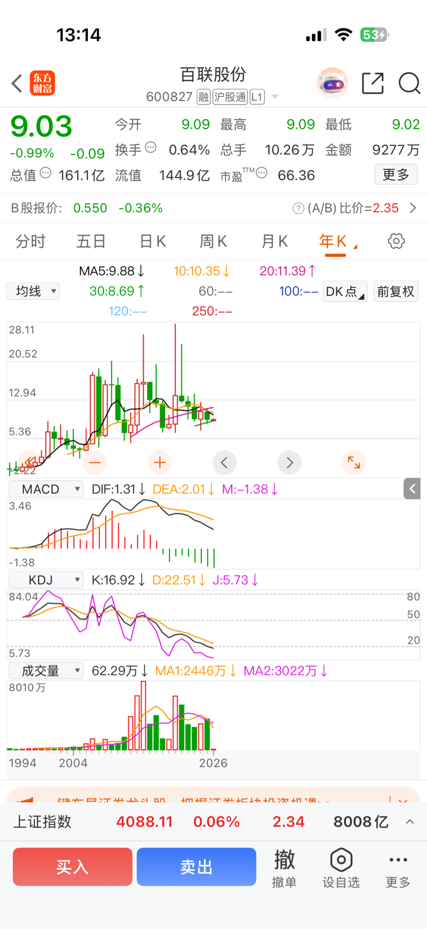Tap the 总手 value 10.26万
The height and width of the screenshot is (929, 427).
[290, 150]
